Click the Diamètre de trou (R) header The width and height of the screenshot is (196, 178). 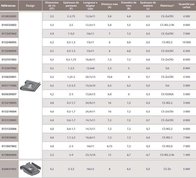click(x=129, y=5)
